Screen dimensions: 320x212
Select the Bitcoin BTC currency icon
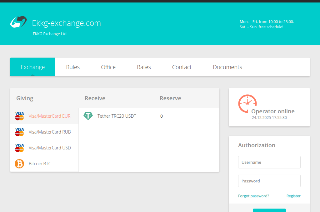(19, 163)
